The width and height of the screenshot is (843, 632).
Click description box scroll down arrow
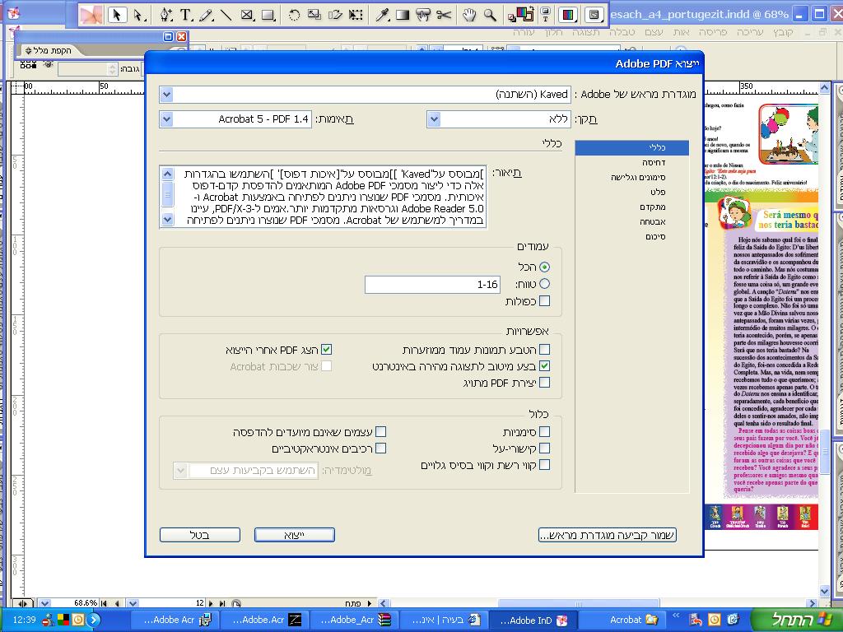167,219
